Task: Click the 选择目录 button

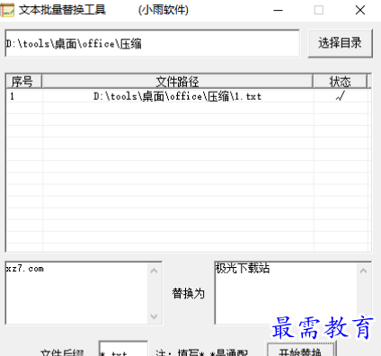Action: [341, 43]
